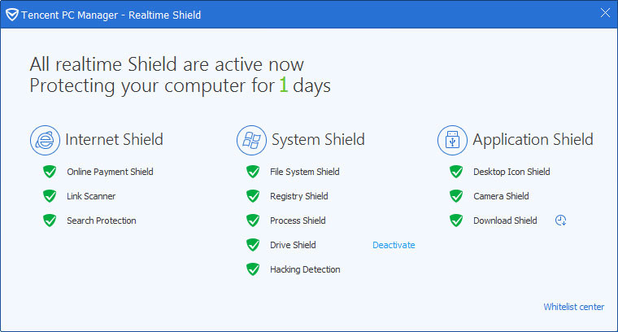Select the Process Shield entry
Screen dimensions: 618x332
tap(298, 221)
